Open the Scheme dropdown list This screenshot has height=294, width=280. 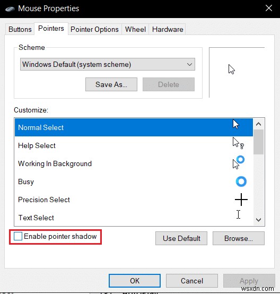click(x=108, y=64)
